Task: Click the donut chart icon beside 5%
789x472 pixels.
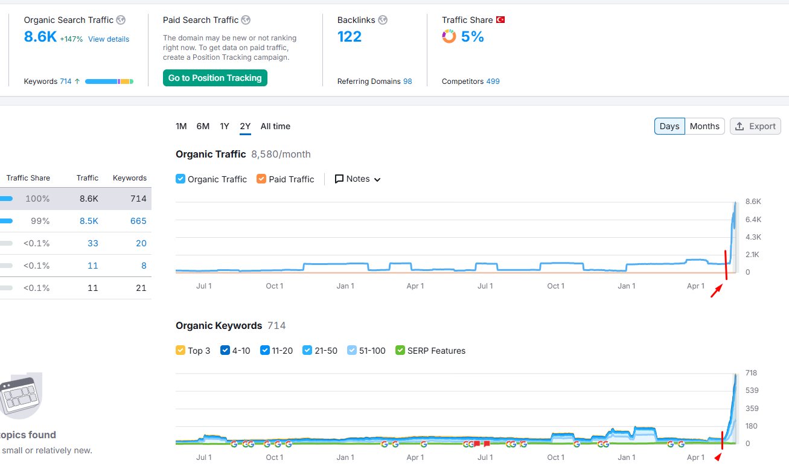Action: tap(449, 37)
